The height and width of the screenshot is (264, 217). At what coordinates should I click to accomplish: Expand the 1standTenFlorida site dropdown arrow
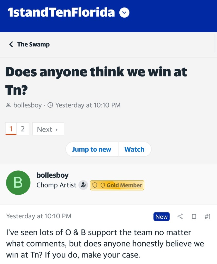point(124,12)
